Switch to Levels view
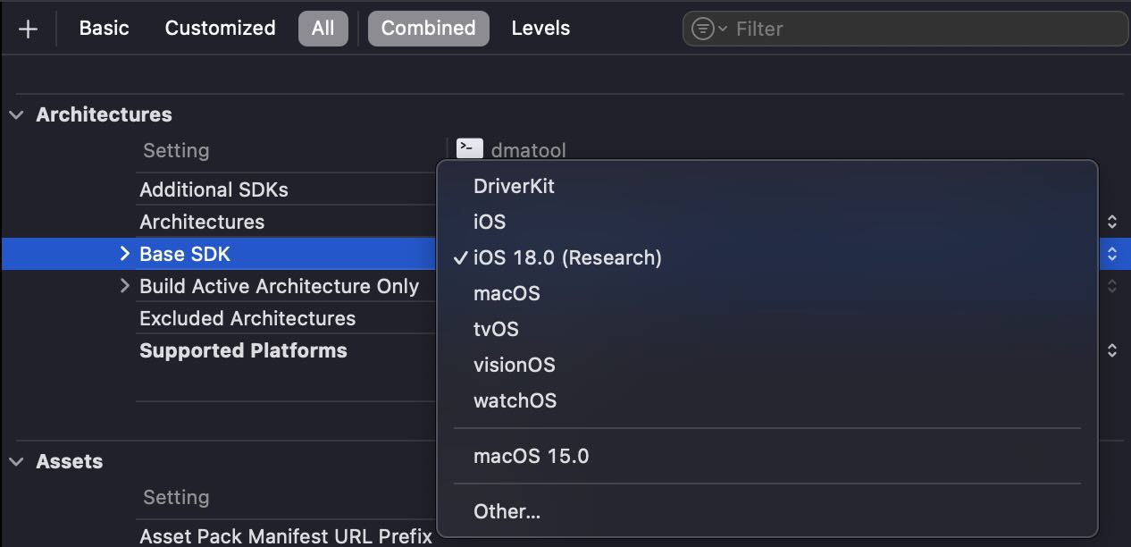Image resolution: width=1131 pixels, height=547 pixels. pyautogui.click(x=540, y=28)
